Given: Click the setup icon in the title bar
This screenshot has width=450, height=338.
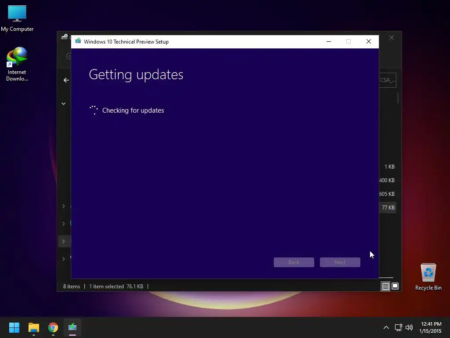Looking at the screenshot, I should [78, 41].
